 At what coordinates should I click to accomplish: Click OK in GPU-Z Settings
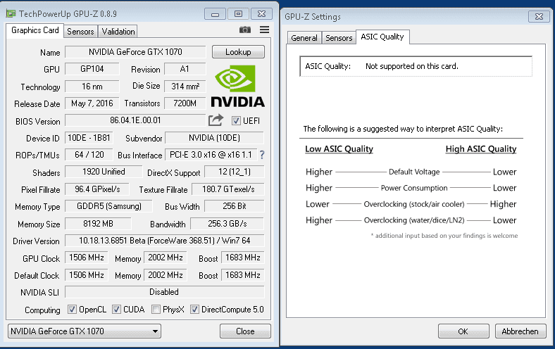463,331
